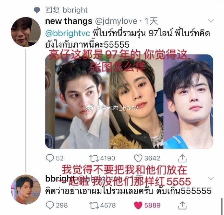This screenshot has height=215, width=224.
Task: Click the bbright display name
Action: tap(60, 179)
